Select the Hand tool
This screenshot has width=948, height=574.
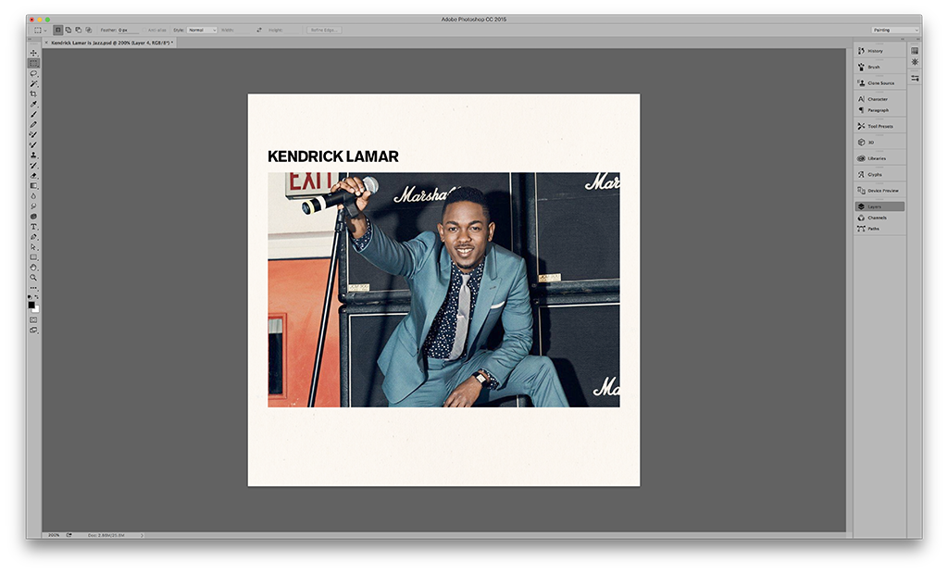pos(34,268)
